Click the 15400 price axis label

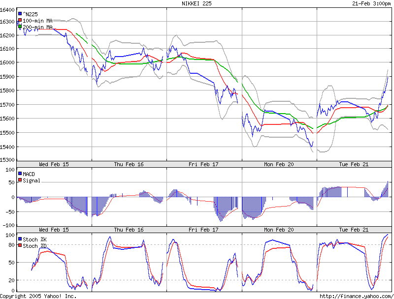tap(7, 147)
